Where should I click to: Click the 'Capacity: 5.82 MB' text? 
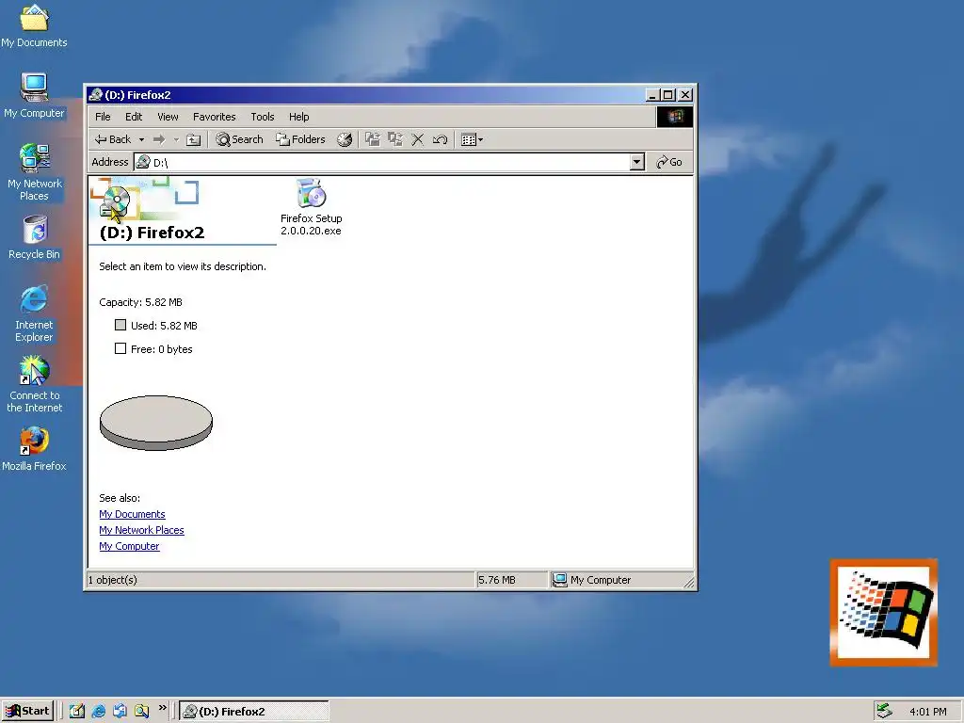(141, 302)
